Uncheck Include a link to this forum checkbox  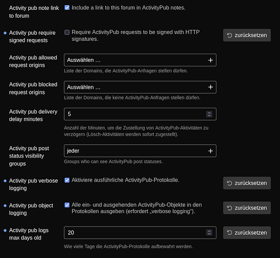pyautogui.click(x=67, y=8)
